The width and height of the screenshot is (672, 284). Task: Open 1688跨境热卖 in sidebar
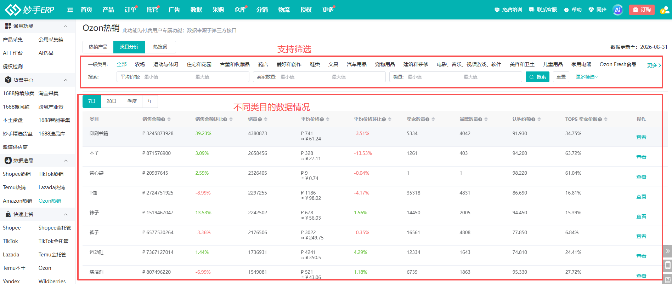tap(18, 93)
